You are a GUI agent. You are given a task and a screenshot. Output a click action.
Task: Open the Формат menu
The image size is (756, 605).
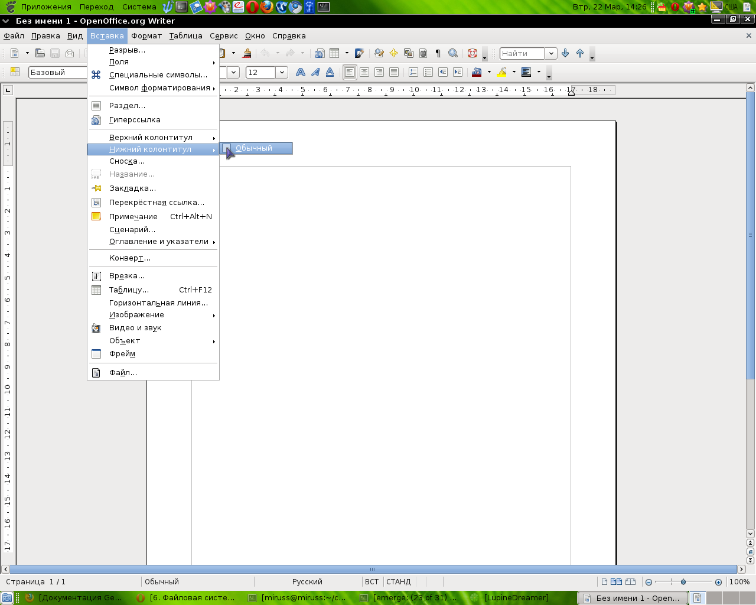[146, 36]
